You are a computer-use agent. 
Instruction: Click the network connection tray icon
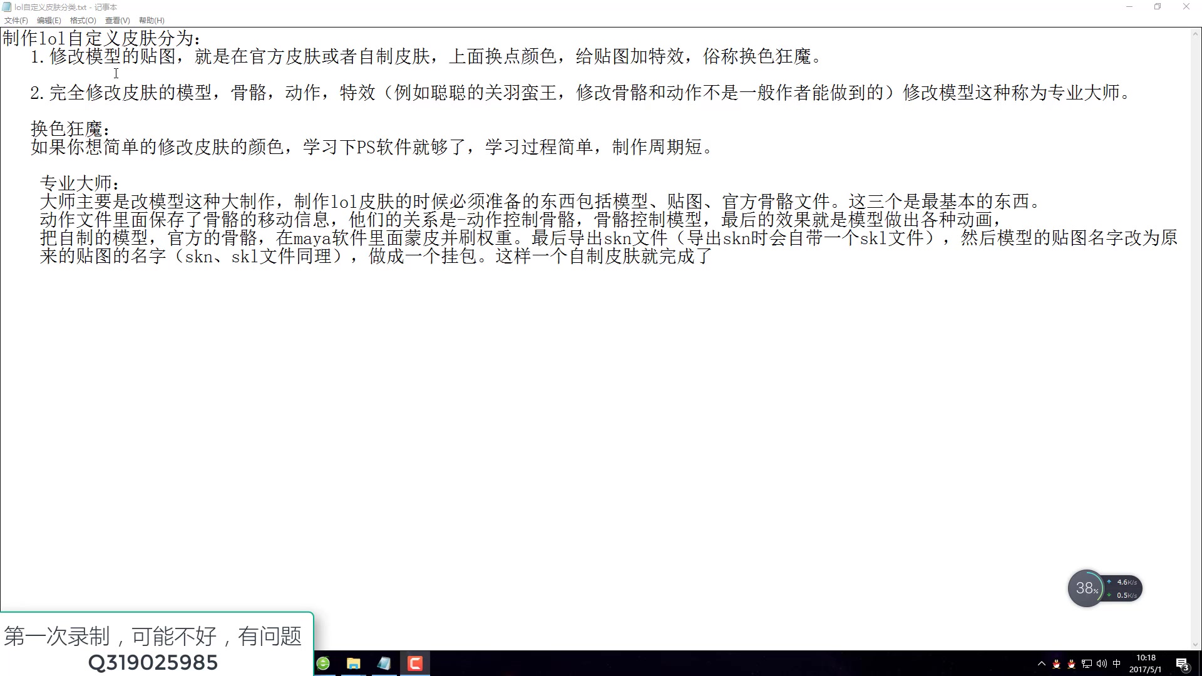click(1086, 664)
